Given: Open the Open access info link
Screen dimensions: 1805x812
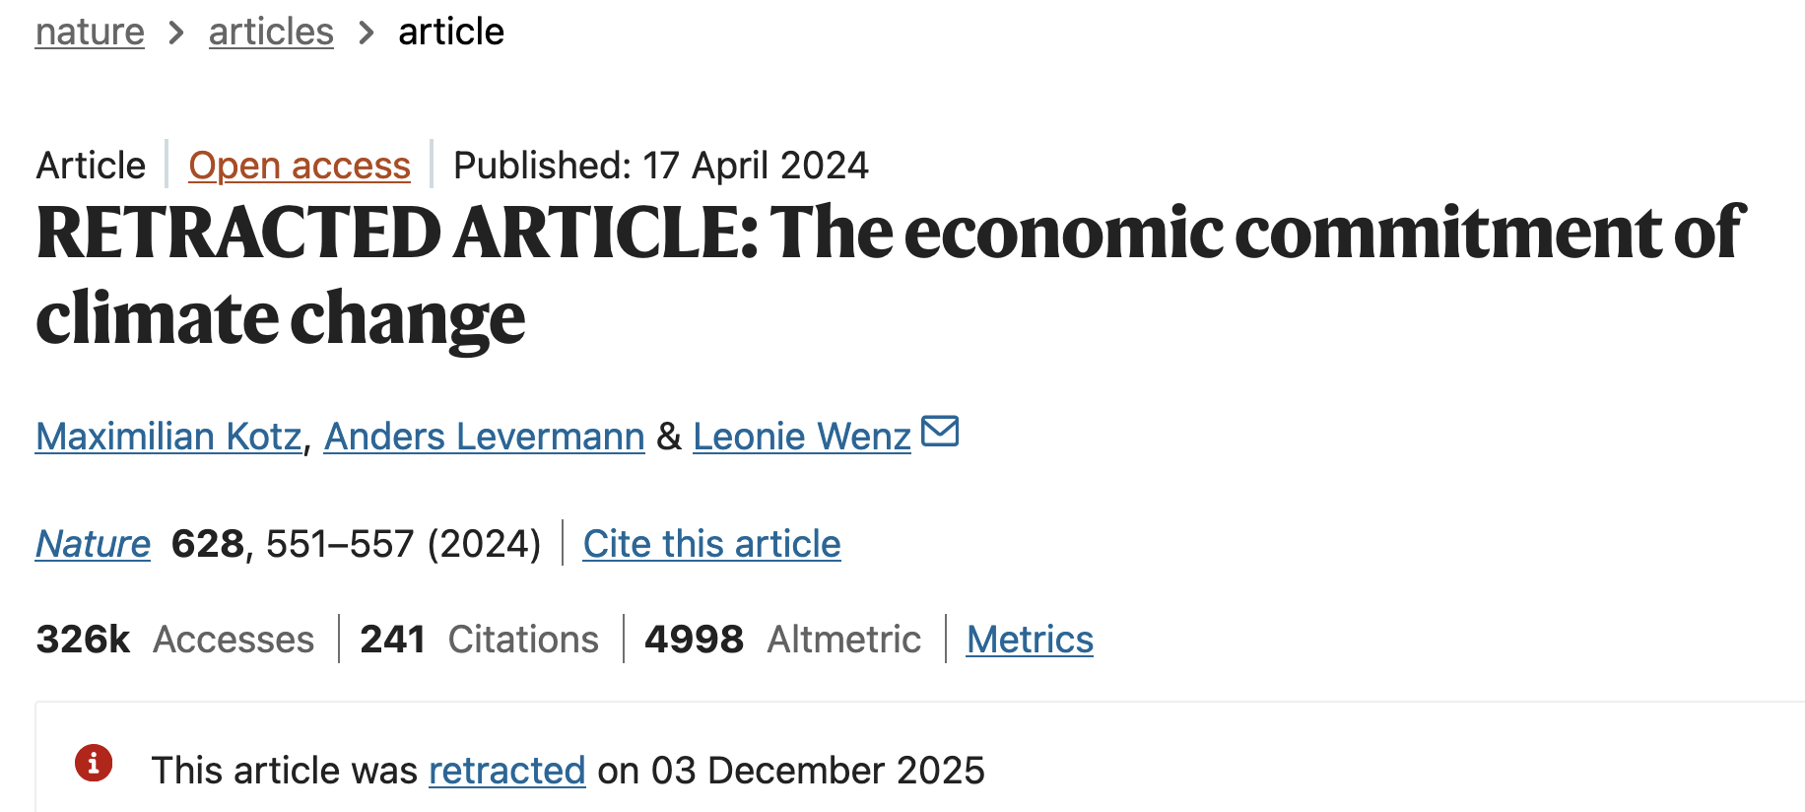Looking at the screenshot, I should [x=300, y=166].
